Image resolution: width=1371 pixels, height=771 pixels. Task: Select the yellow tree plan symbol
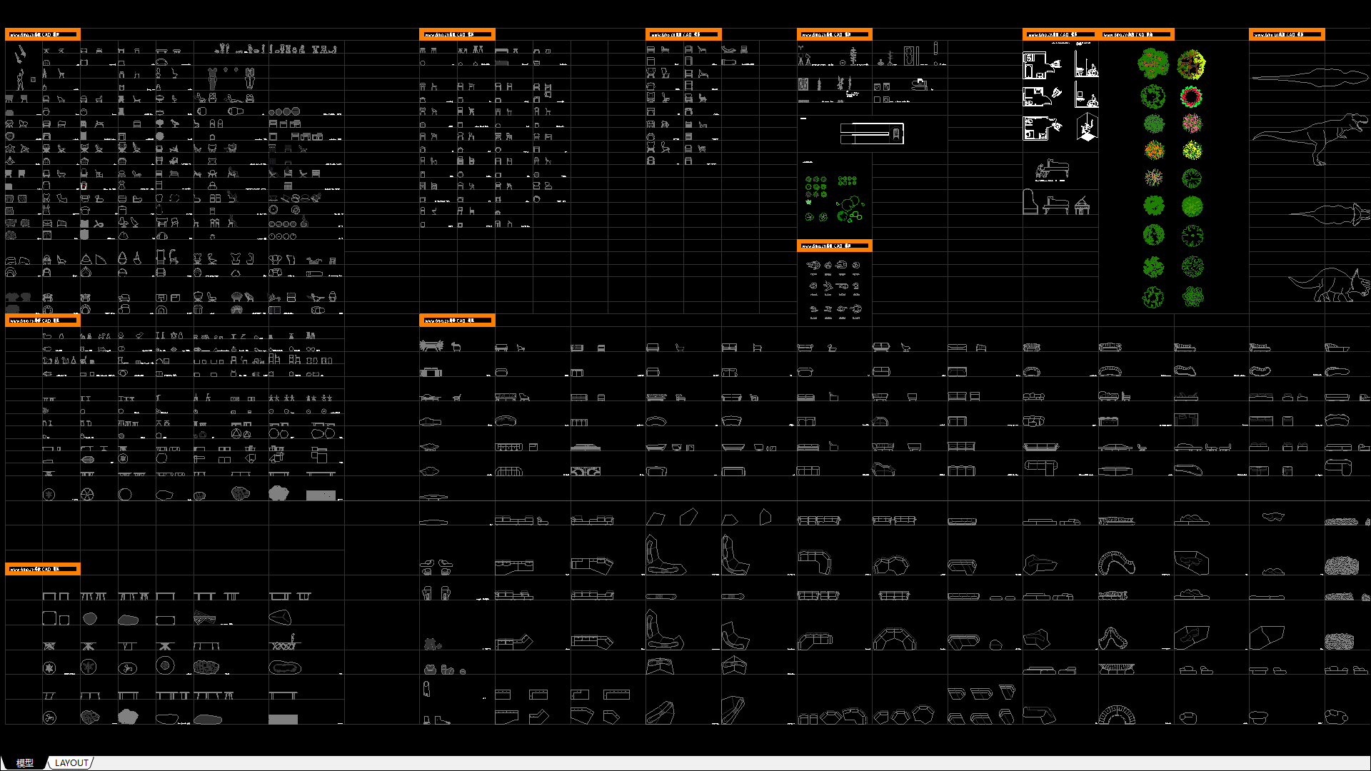1192,151
